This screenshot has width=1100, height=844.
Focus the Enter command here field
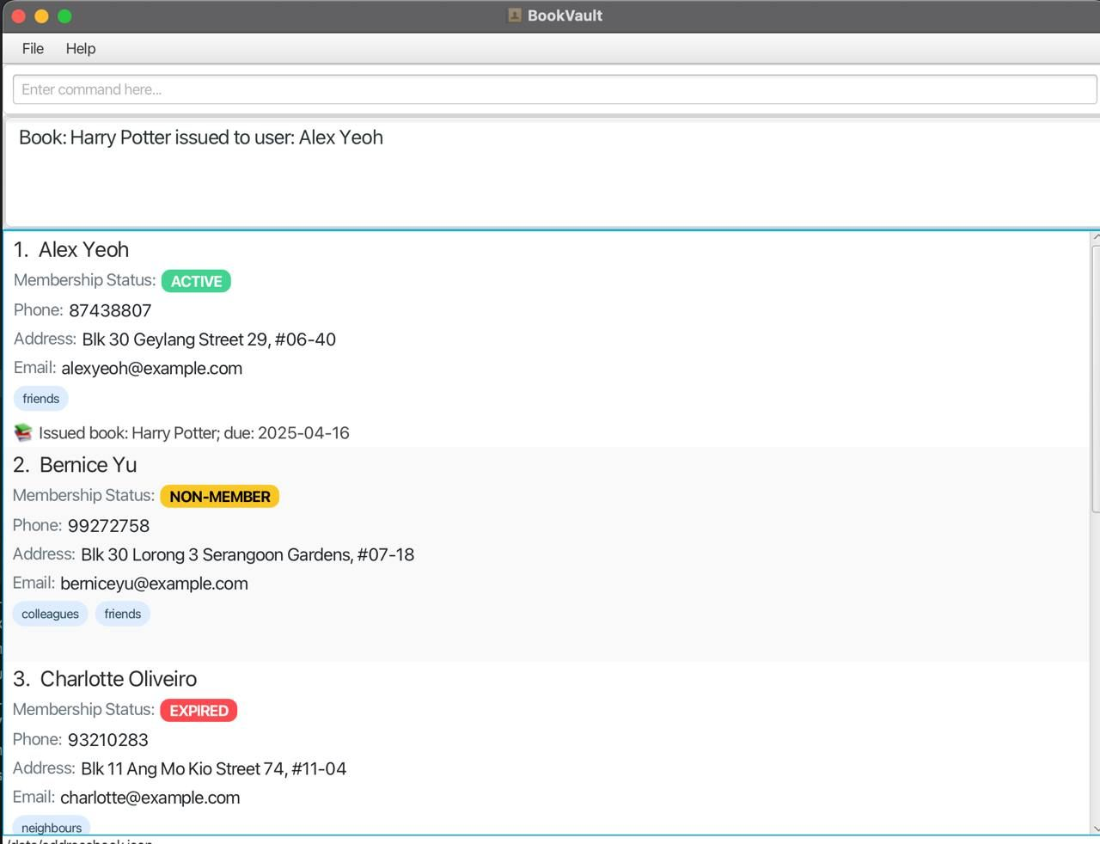coord(554,89)
